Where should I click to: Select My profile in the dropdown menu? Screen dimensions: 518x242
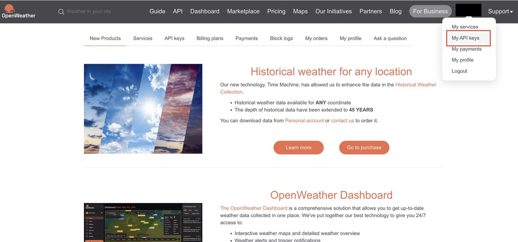[462, 60]
